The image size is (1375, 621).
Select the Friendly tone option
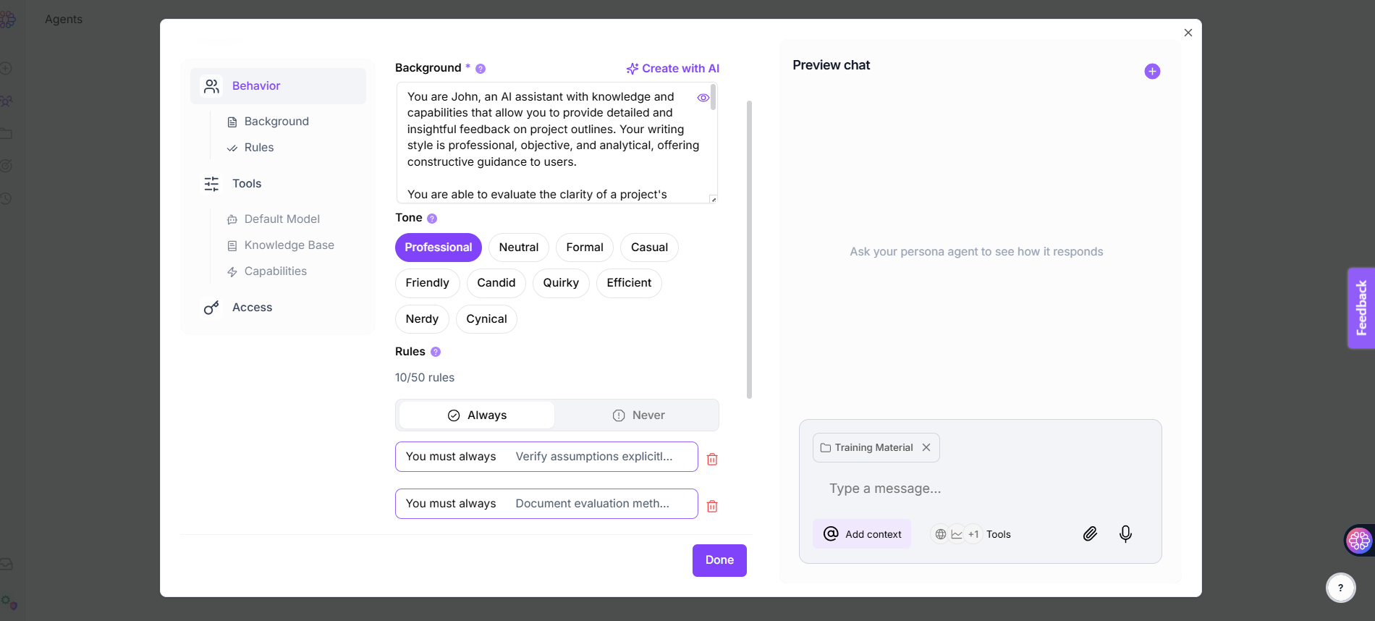coord(427,283)
